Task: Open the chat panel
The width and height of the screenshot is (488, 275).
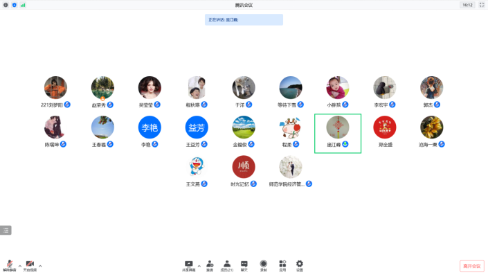Action: (244, 266)
